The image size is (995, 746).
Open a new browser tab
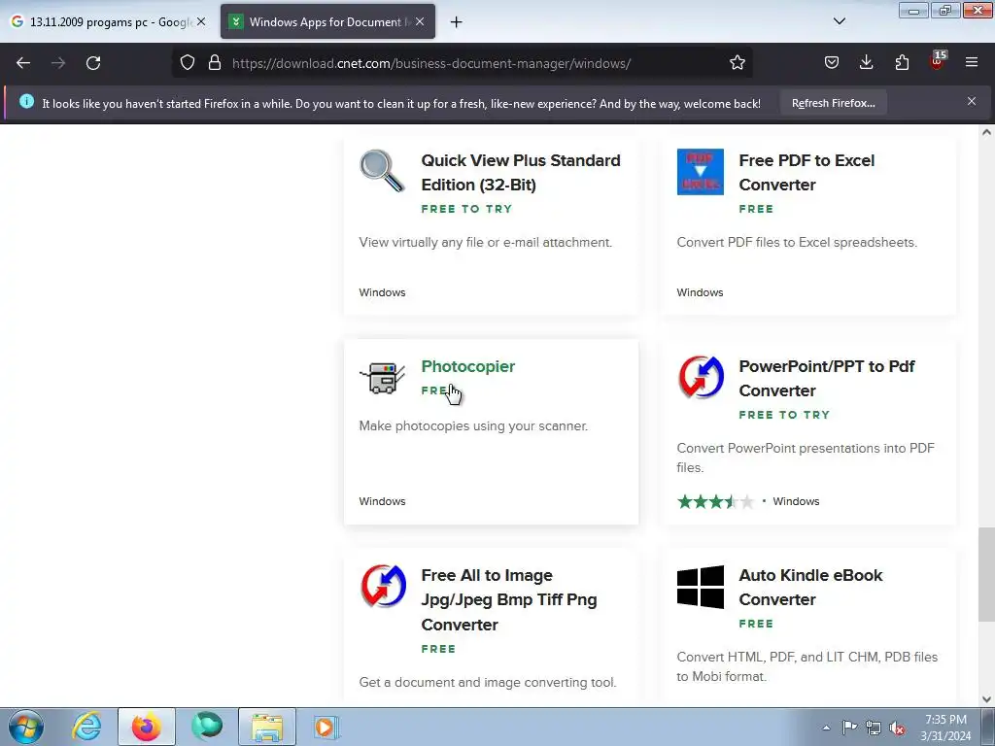tap(456, 22)
